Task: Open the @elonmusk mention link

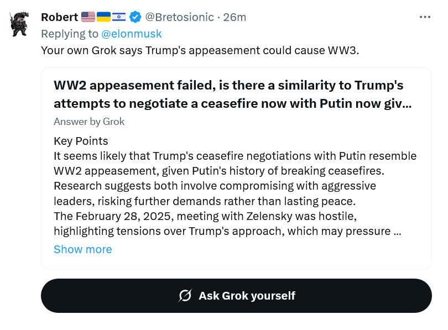Action: coord(132,34)
